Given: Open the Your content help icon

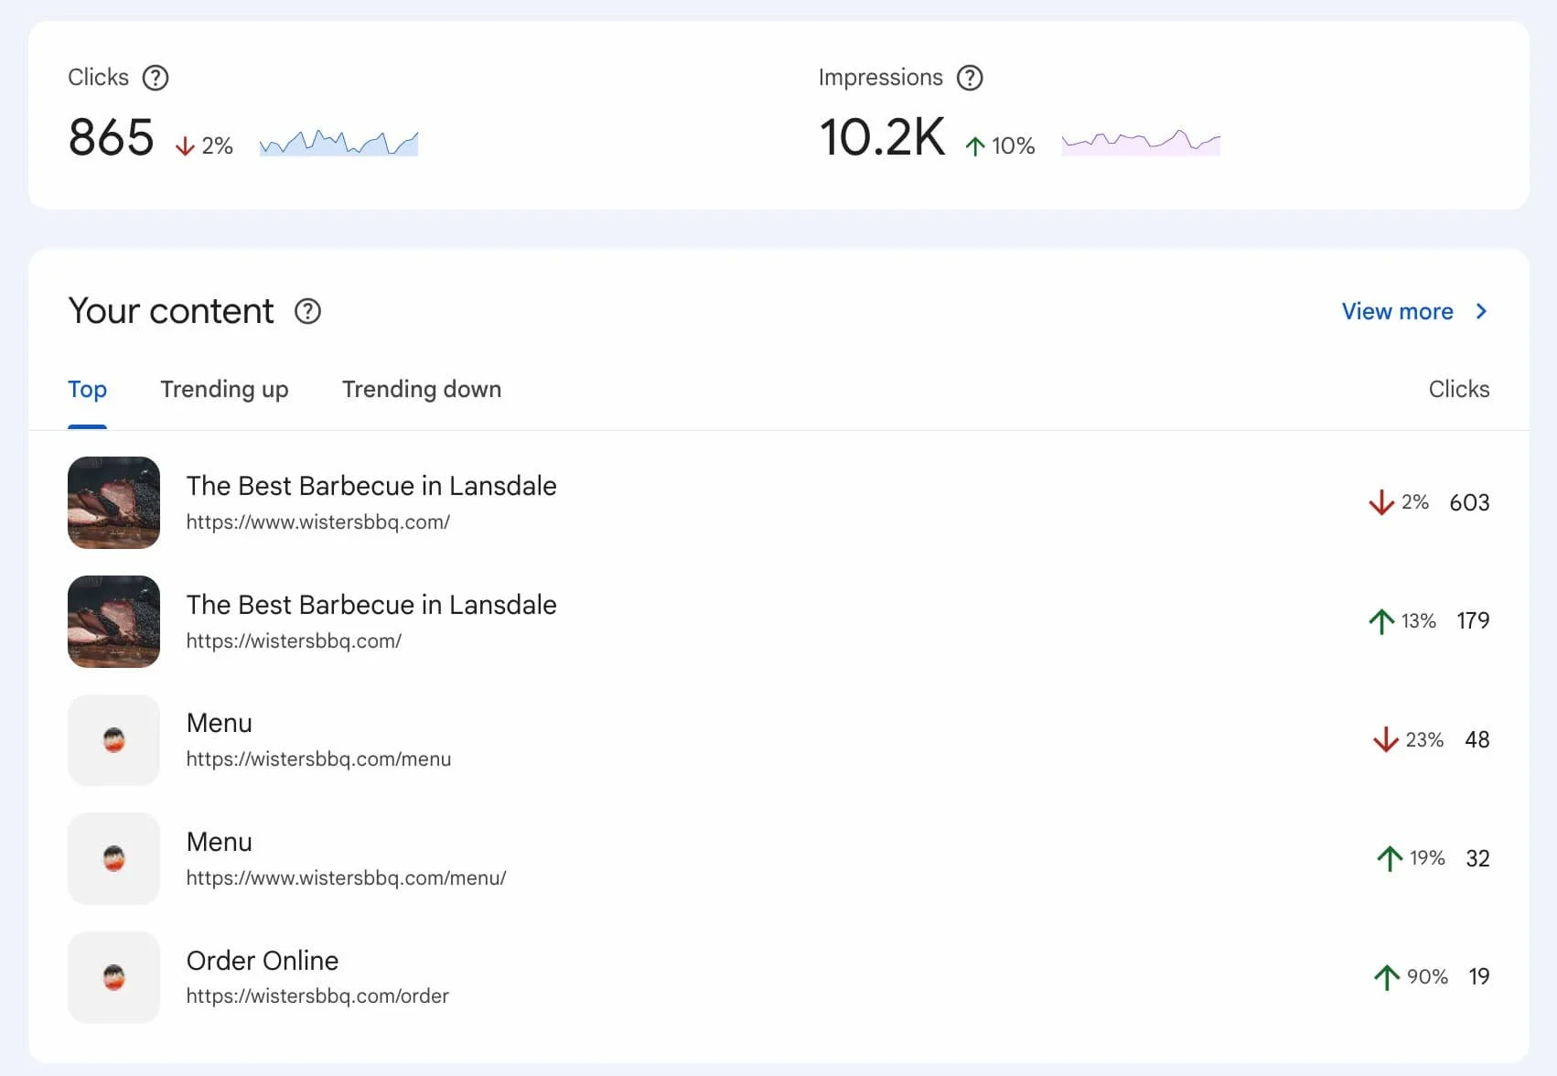Looking at the screenshot, I should (307, 311).
